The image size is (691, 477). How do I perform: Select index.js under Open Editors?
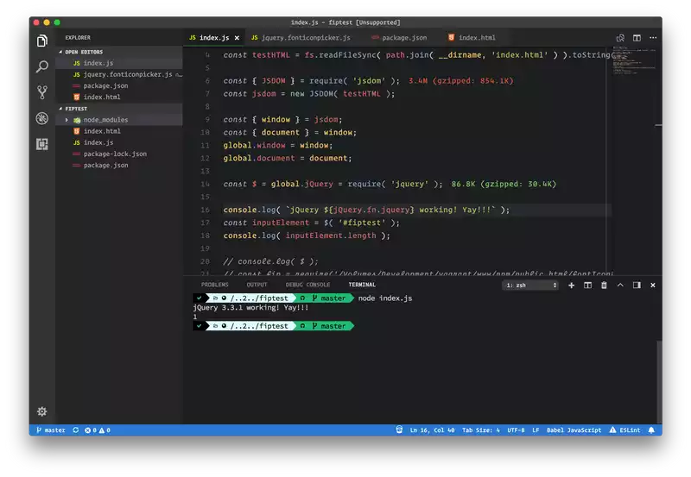click(119, 63)
